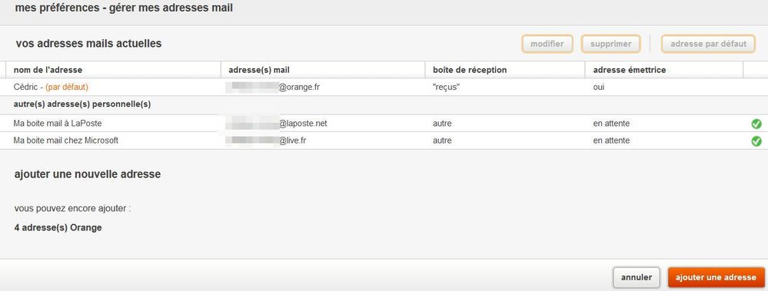Click "autre" in the LaPoste row
This screenshot has width=768, height=291.
[442, 124]
